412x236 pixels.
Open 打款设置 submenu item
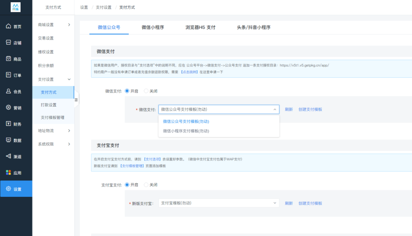click(48, 105)
